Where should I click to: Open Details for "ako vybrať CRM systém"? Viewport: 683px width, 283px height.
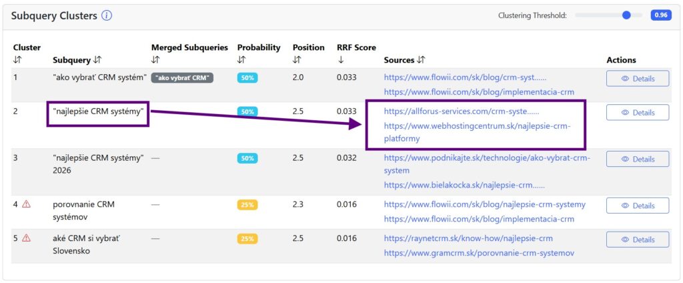click(638, 79)
